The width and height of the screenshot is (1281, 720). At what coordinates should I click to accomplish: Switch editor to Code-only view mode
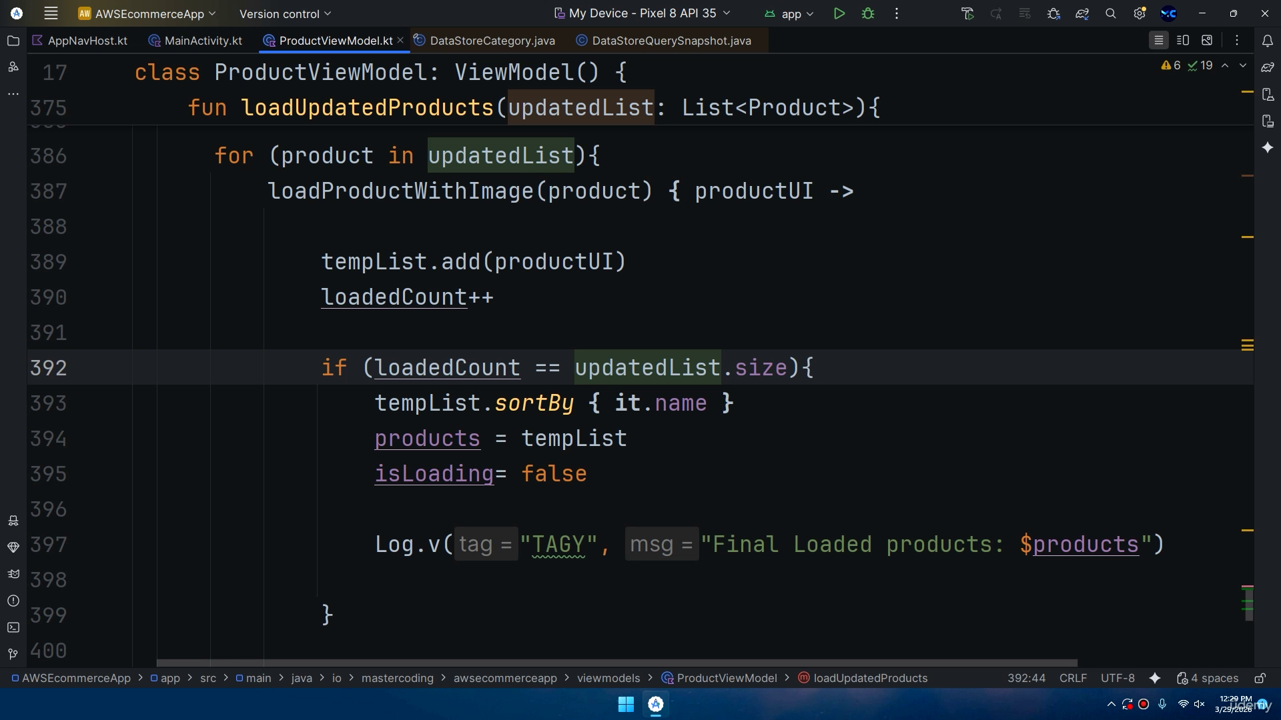[1159, 41]
